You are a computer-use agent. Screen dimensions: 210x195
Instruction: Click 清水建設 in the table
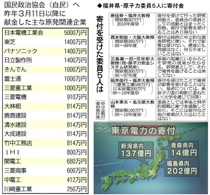(15, 125)
